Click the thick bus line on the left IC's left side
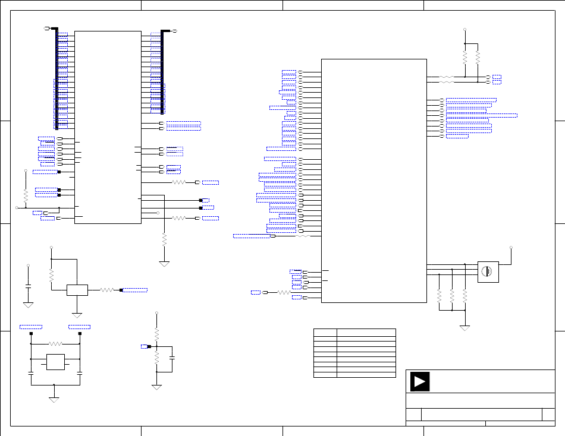Screen dimensions: 565x436 tap(56, 78)
